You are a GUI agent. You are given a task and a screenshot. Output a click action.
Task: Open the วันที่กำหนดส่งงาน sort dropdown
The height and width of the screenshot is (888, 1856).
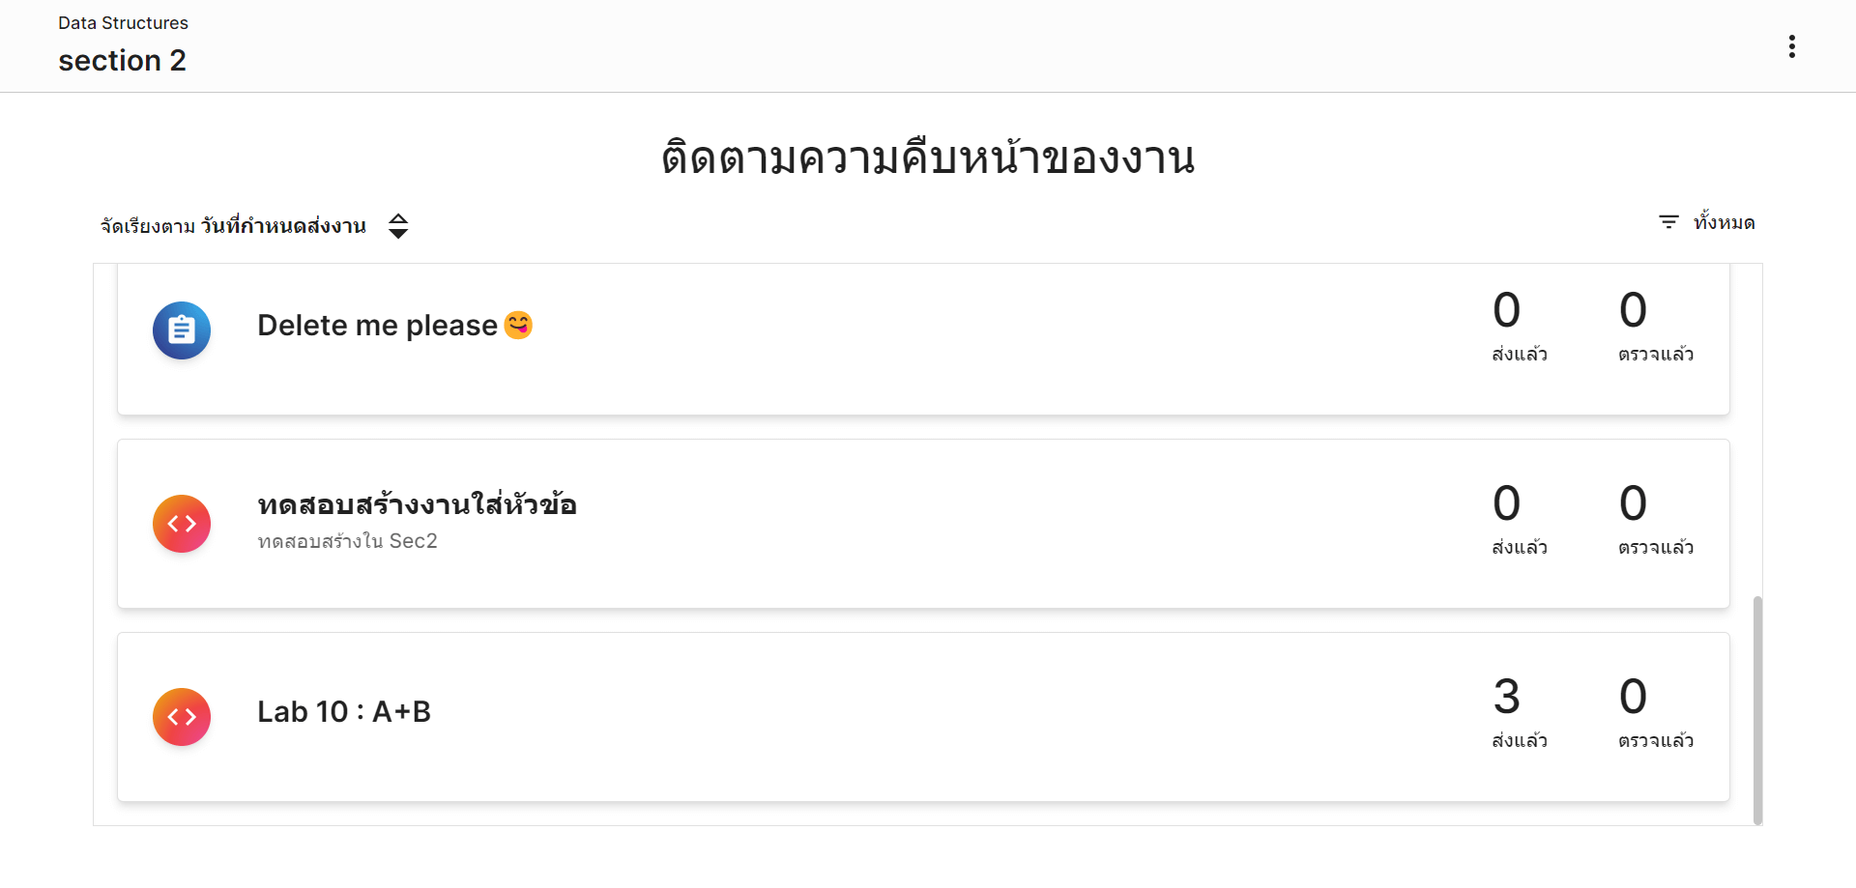tap(283, 226)
